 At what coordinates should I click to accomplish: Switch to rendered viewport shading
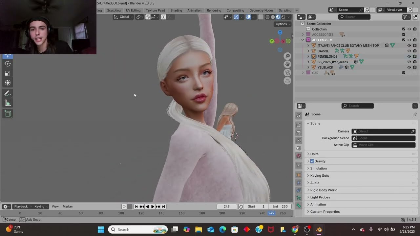pos(283,17)
